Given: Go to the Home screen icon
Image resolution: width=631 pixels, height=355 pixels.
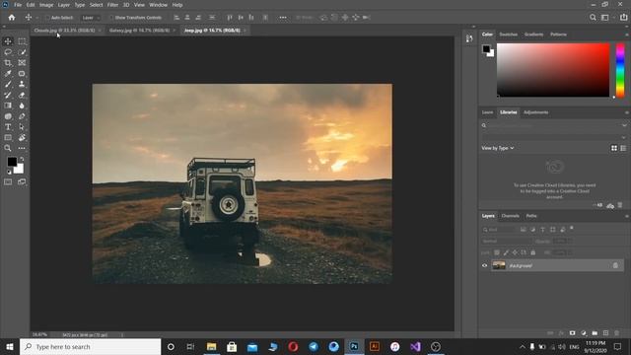Looking at the screenshot, I should (12, 18).
